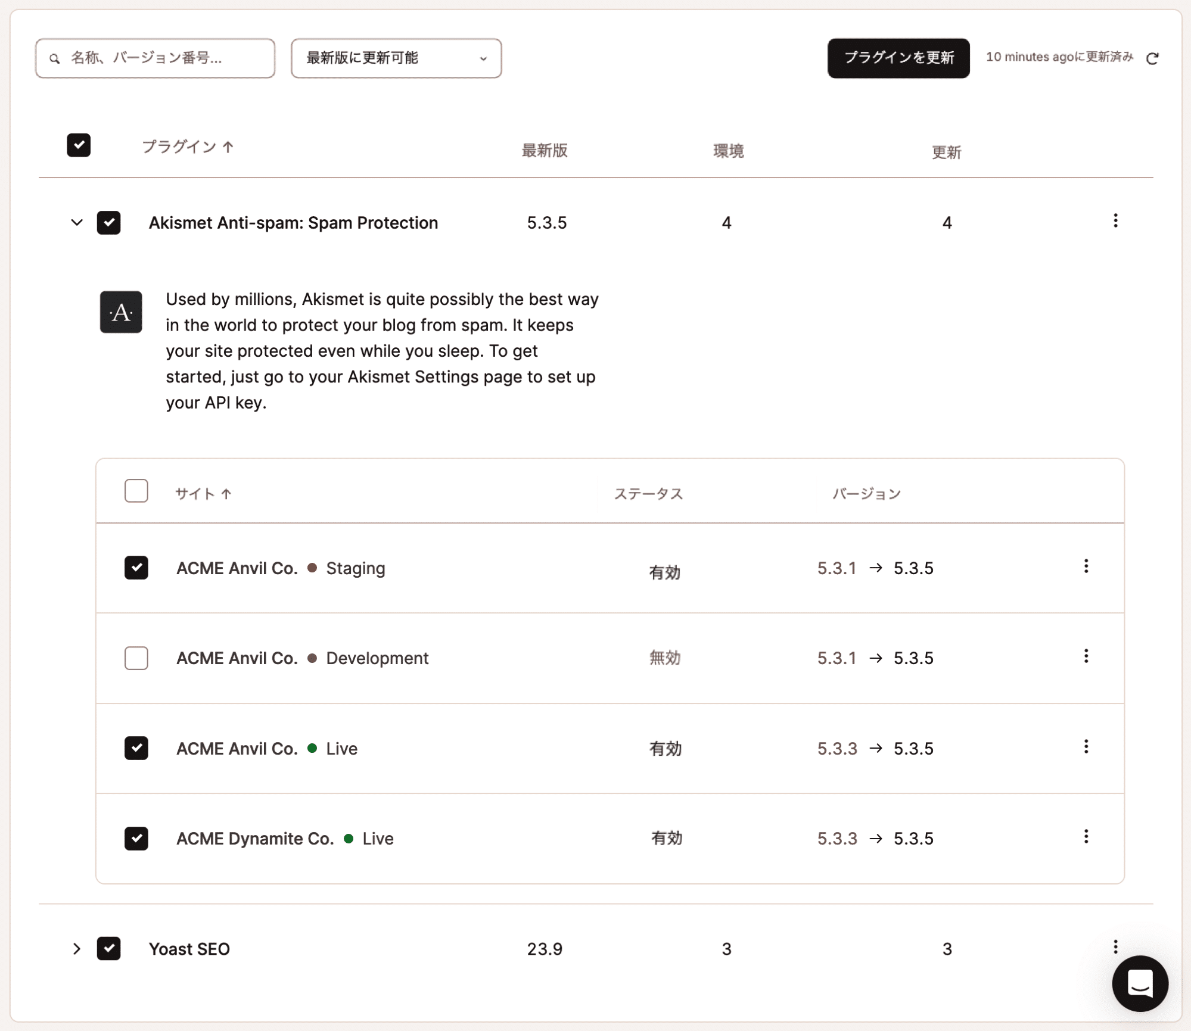Toggle the select-all plugins checkbox
1191x1031 pixels.
(79, 145)
